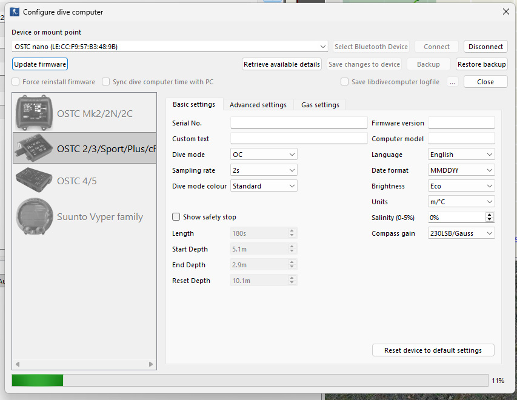Screen dimensions: 517x400
Task: Open the Device or mount point dropdown
Action: coord(170,47)
